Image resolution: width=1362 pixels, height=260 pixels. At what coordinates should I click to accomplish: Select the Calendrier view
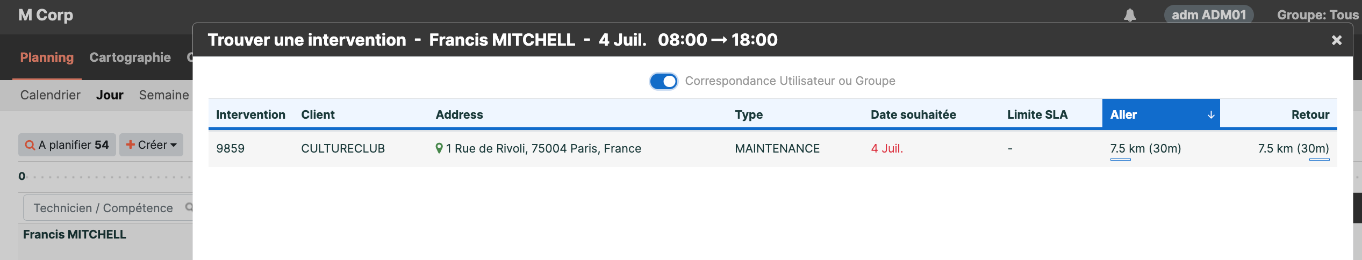50,95
